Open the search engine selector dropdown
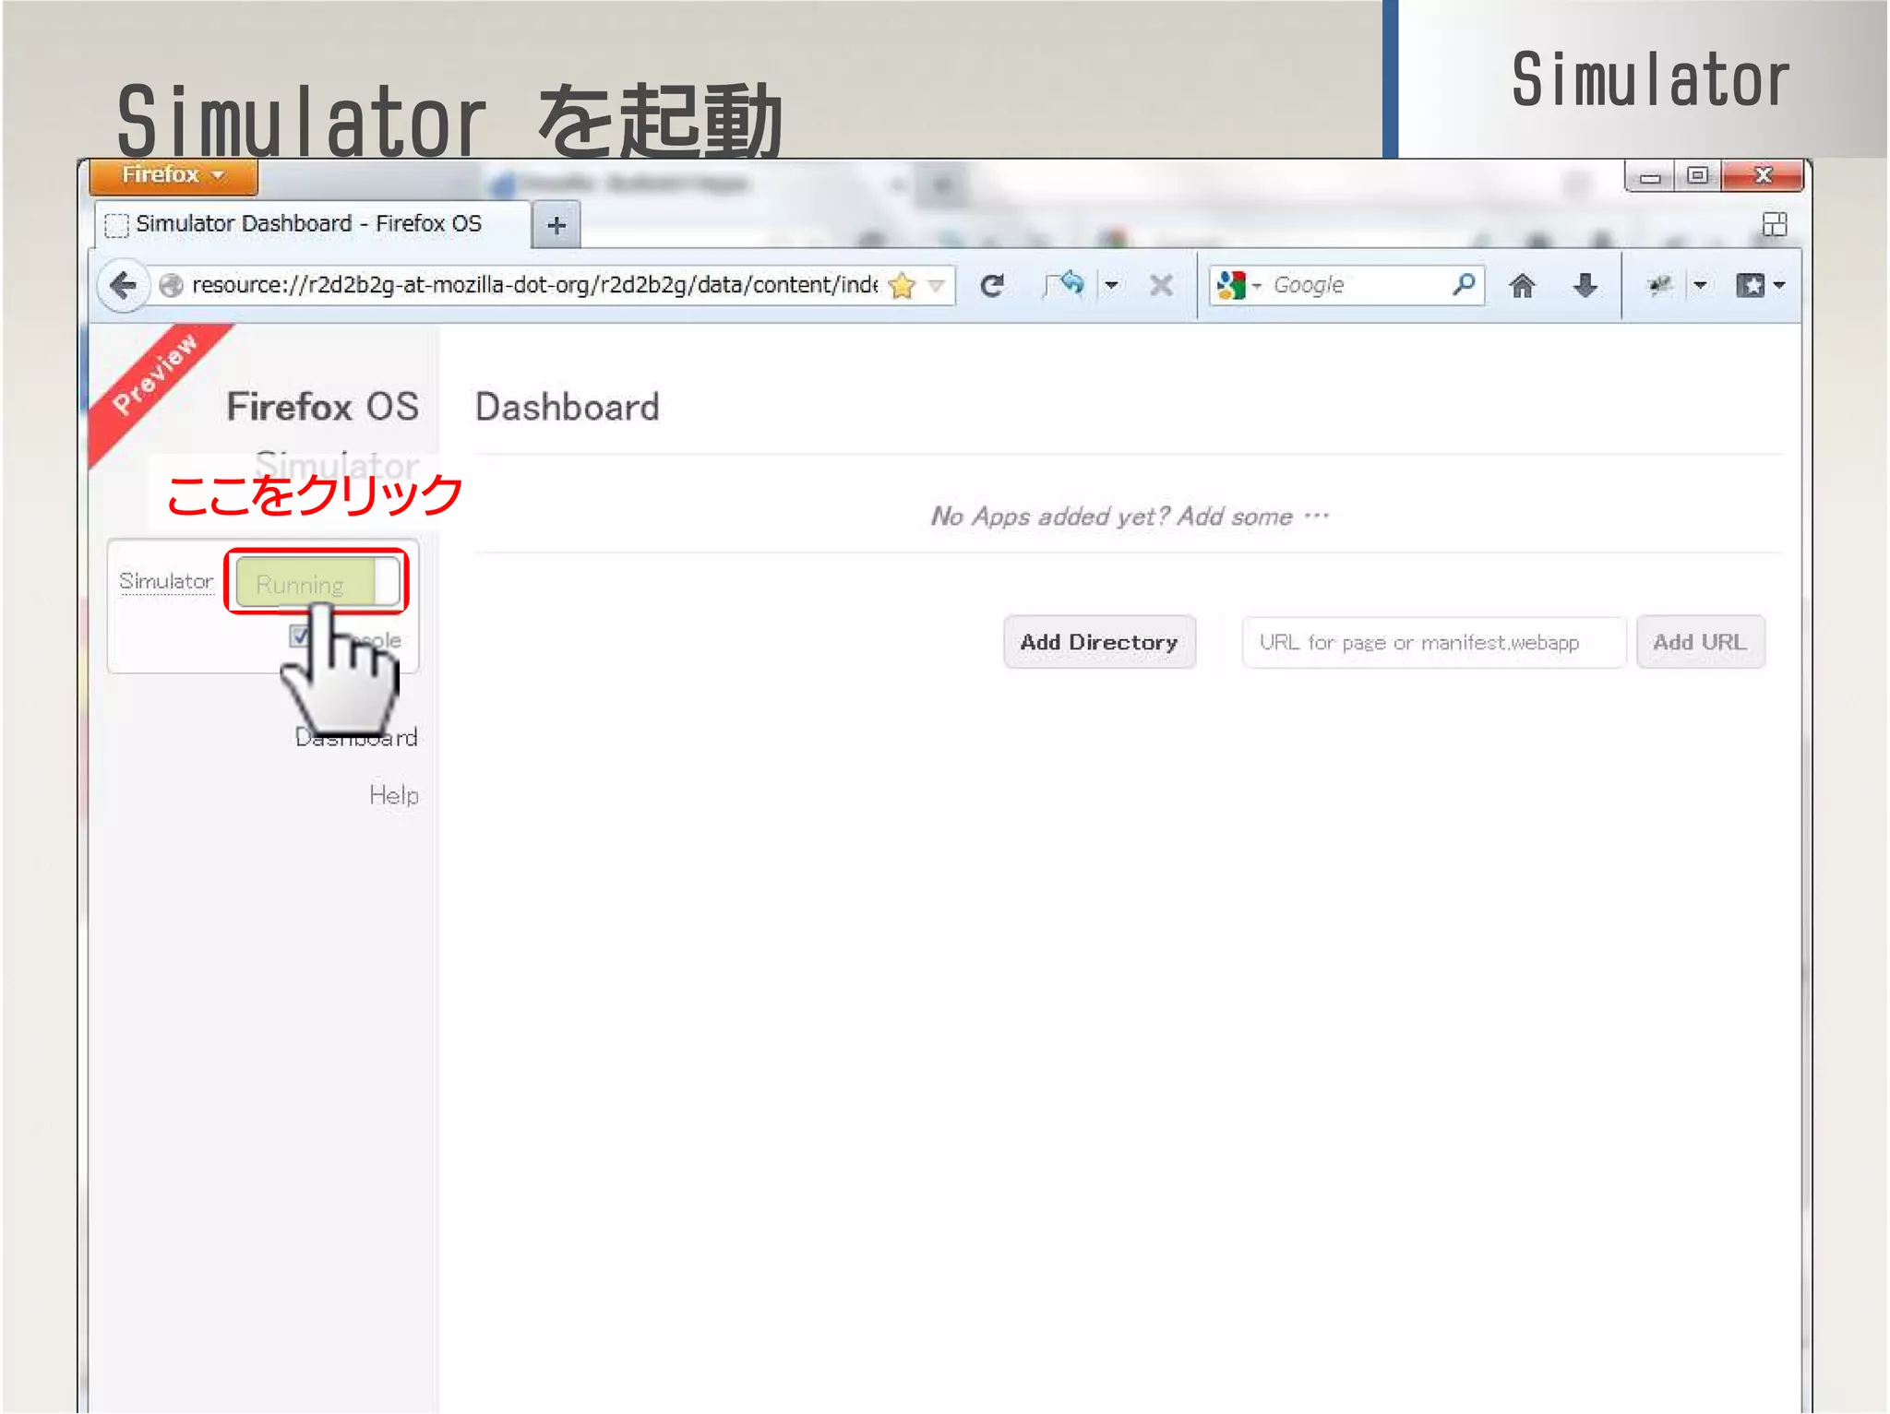 click(1256, 286)
